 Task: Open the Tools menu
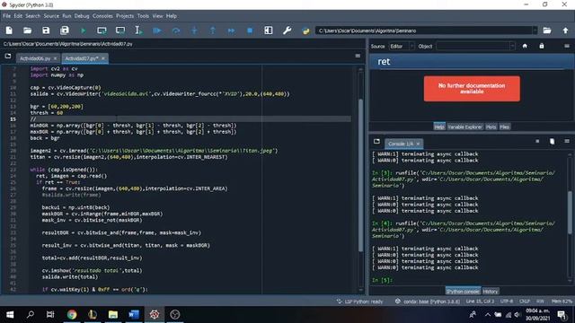click(143, 16)
